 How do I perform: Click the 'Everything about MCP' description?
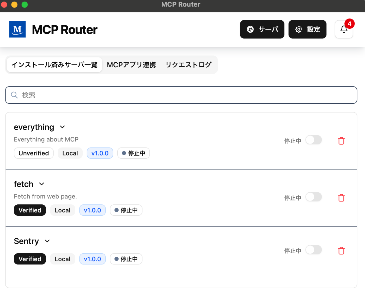46,139
